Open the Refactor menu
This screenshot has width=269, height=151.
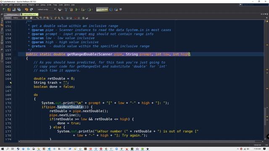(32, 5)
